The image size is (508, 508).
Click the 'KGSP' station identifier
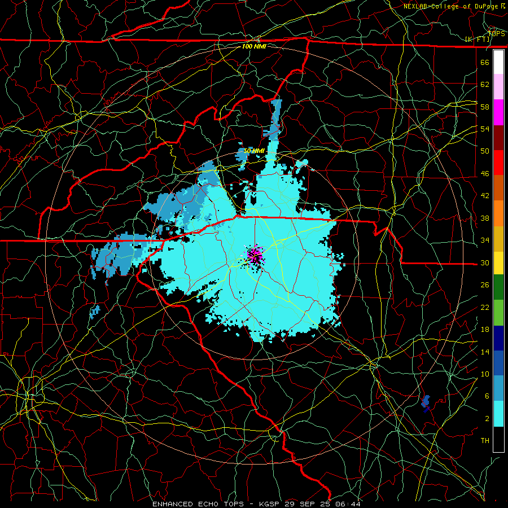[270, 504]
